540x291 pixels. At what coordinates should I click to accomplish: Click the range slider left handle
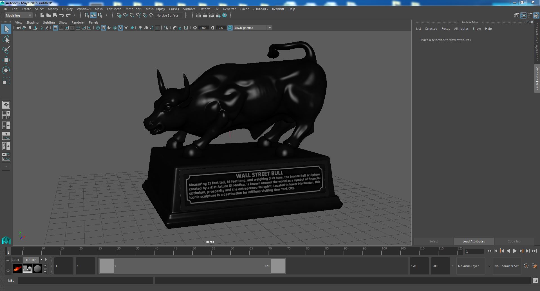(107, 266)
